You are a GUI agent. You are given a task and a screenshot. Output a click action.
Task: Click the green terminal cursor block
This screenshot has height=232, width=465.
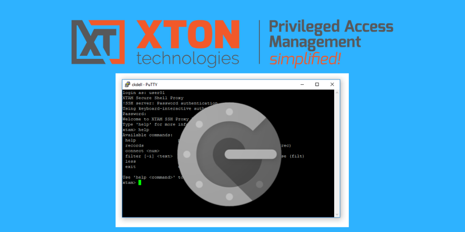coord(140,183)
